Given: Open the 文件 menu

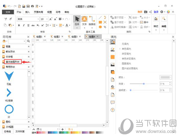Looking at the screenshot, I should [x=8, y=12].
